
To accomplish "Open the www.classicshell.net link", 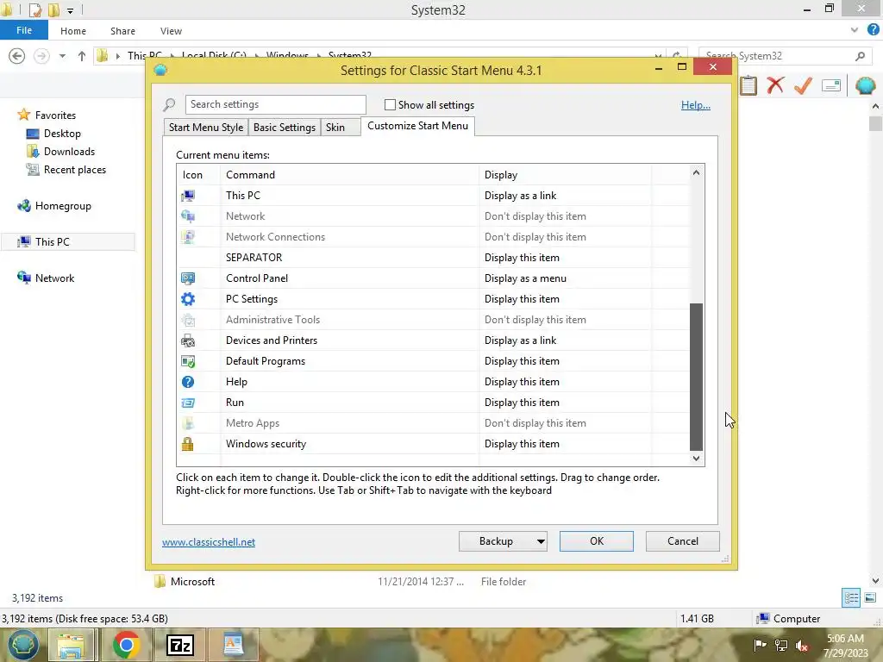I will tap(209, 542).
